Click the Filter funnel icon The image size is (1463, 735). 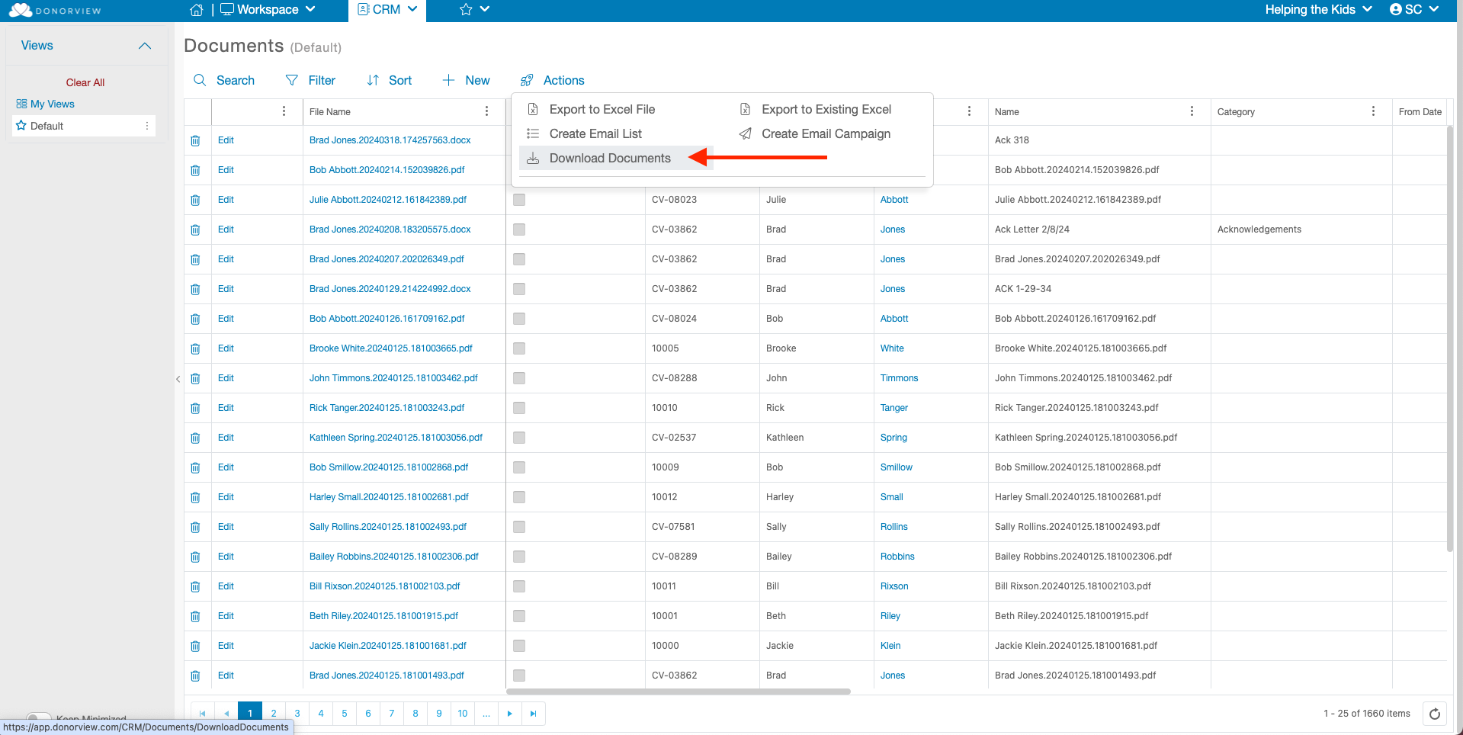(x=291, y=80)
